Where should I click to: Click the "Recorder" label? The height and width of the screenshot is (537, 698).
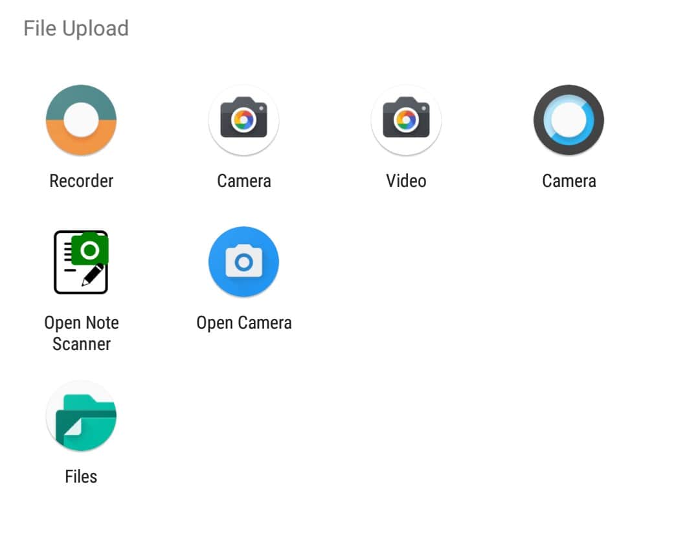(x=81, y=181)
